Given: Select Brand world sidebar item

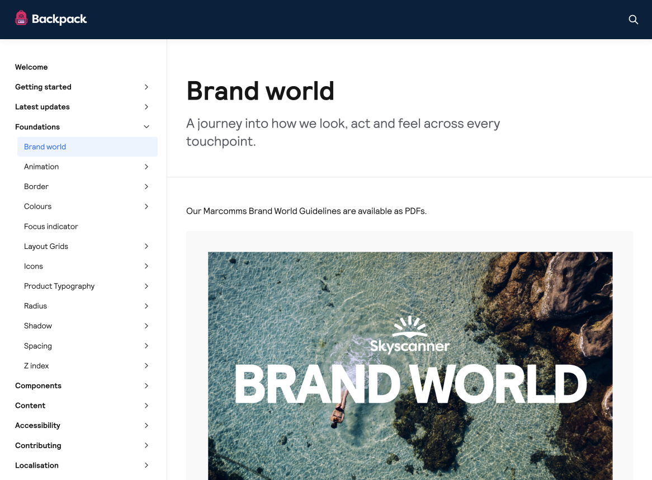Looking at the screenshot, I should [x=87, y=147].
